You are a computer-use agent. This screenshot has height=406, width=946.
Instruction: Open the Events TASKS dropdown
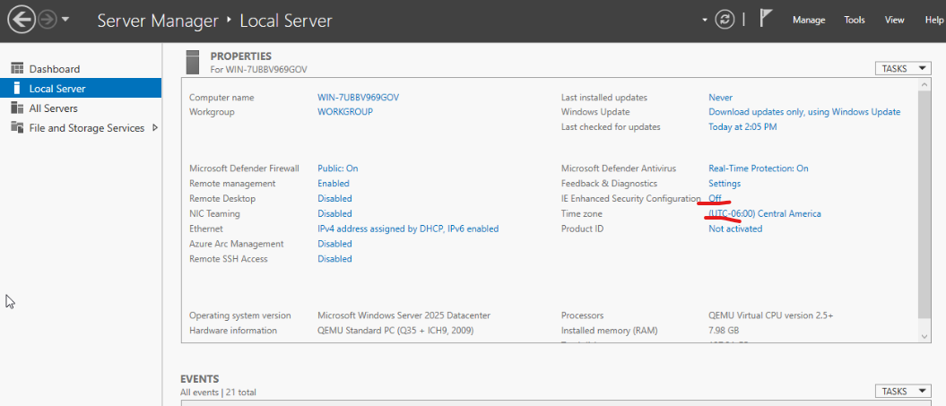903,392
